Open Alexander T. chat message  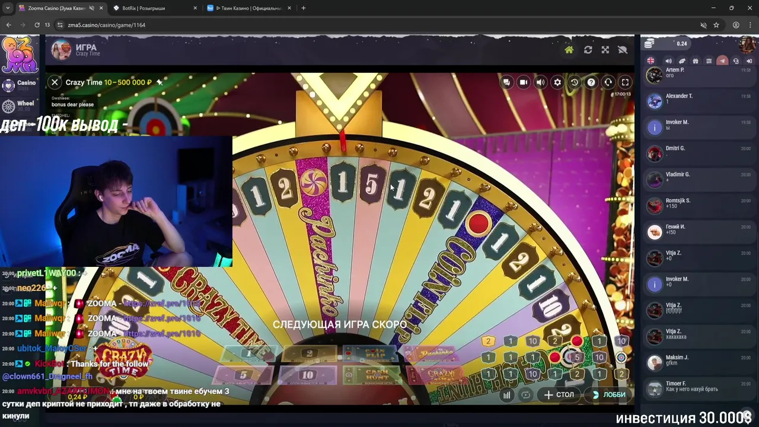pyautogui.click(x=699, y=101)
